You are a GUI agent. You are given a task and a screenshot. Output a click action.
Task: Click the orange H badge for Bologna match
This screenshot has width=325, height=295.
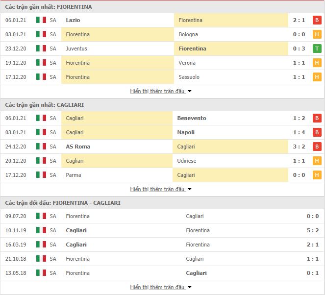point(317,34)
